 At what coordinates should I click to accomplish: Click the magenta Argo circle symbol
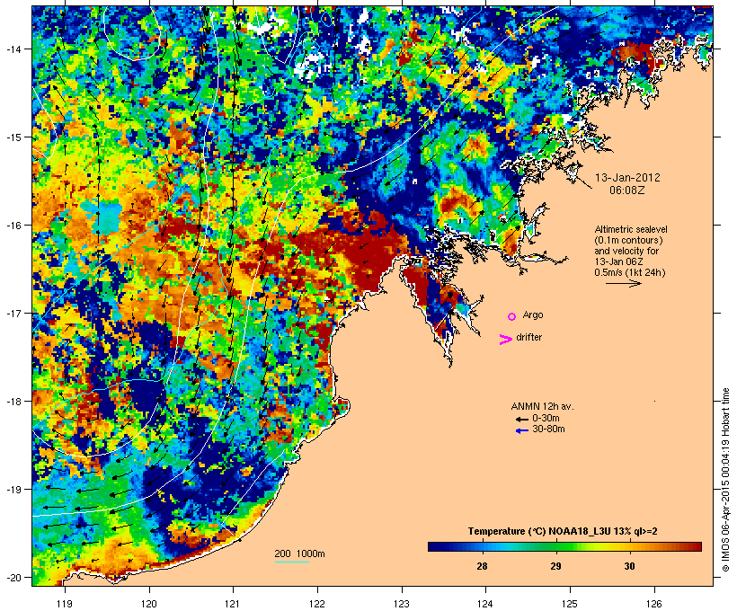pyautogui.click(x=512, y=316)
